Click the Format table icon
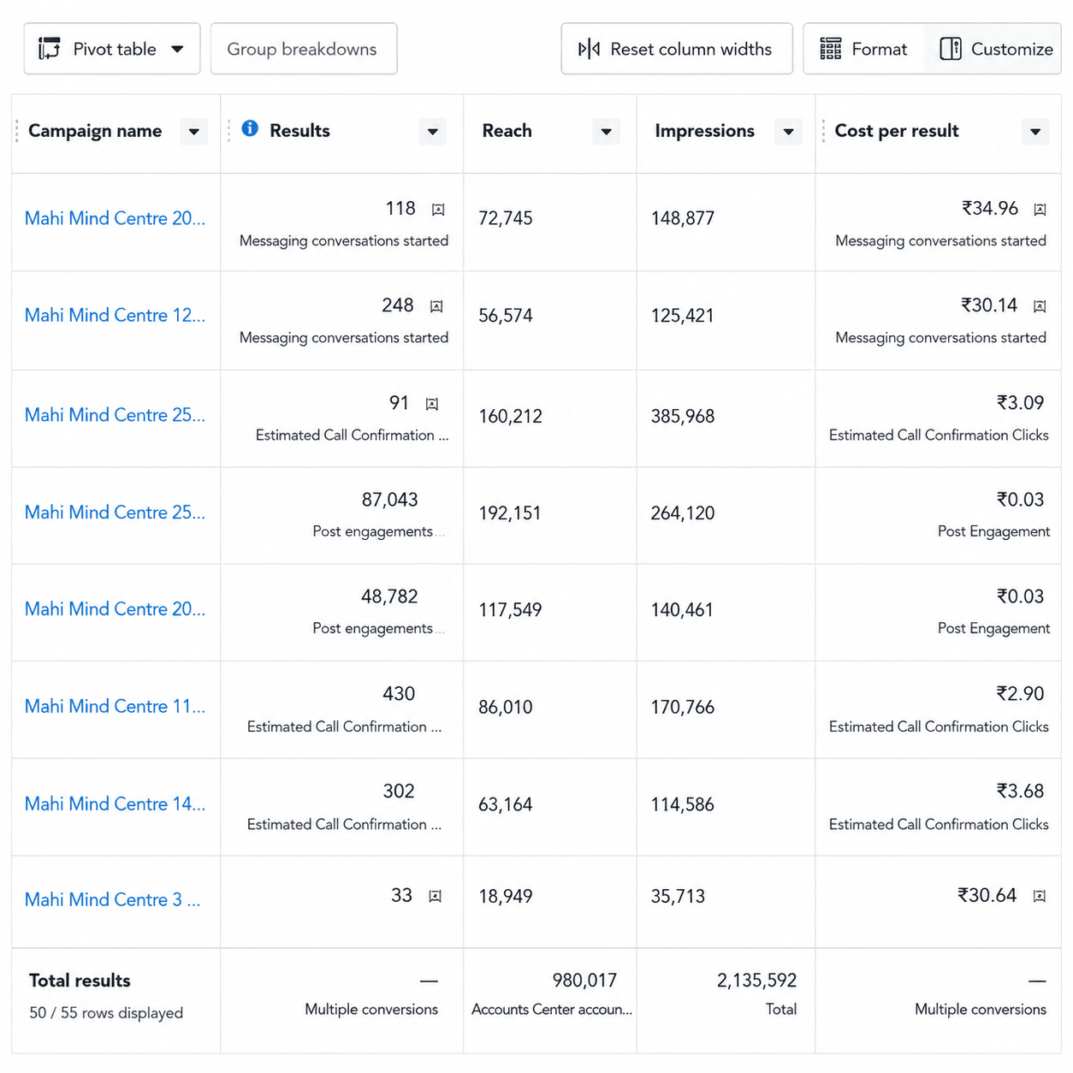This screenshot has height=1073, width=1073. (x=830, y=49)
